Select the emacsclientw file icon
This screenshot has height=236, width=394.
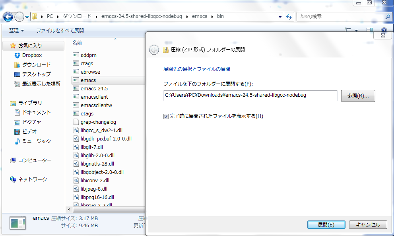[x=76, y=105]
